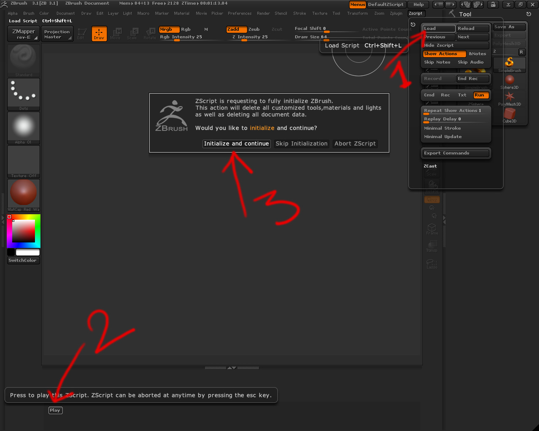Click the XYZ rotation icon

point(432,200)
